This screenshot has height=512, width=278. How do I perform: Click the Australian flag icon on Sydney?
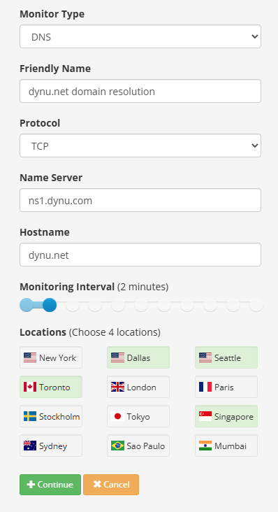click(x=30, y=446)
